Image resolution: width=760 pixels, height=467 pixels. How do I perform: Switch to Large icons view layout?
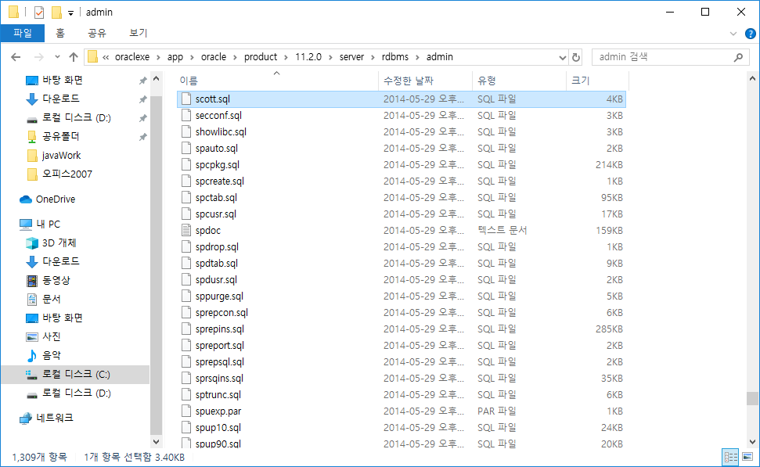[x=747, y=457]
